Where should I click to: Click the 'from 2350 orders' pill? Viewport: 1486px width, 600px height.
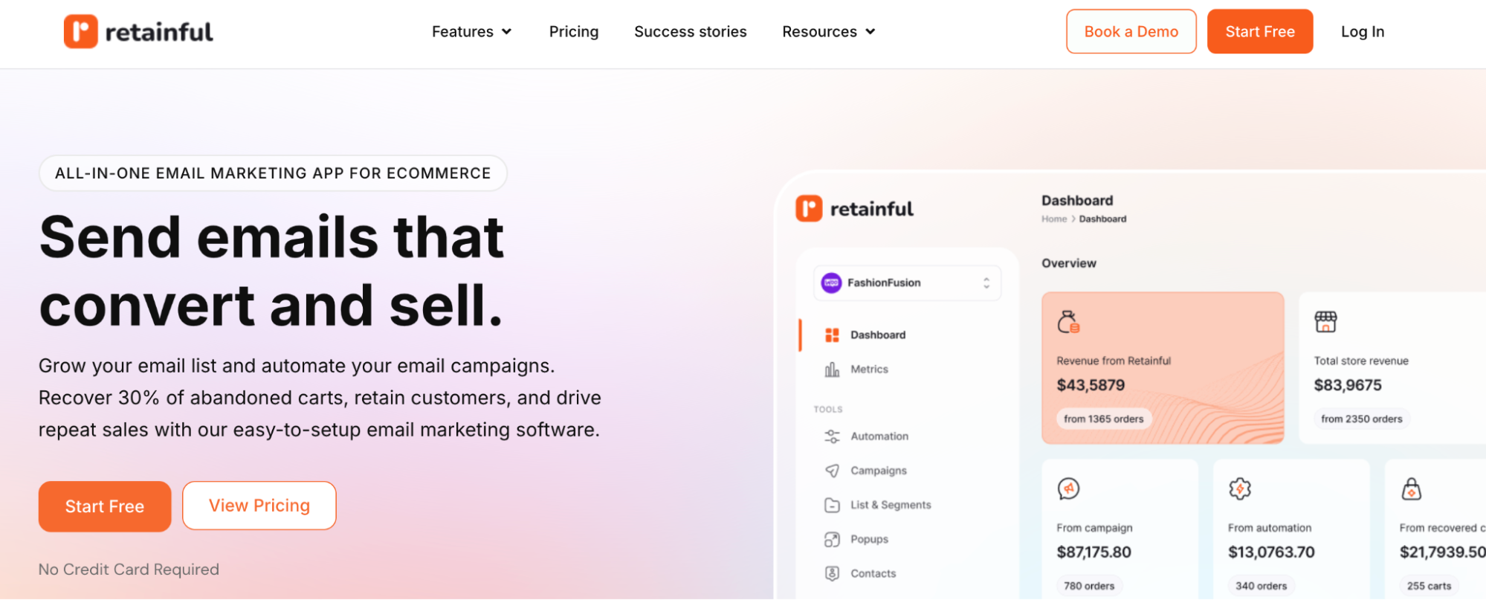[x=1362, y=419]
